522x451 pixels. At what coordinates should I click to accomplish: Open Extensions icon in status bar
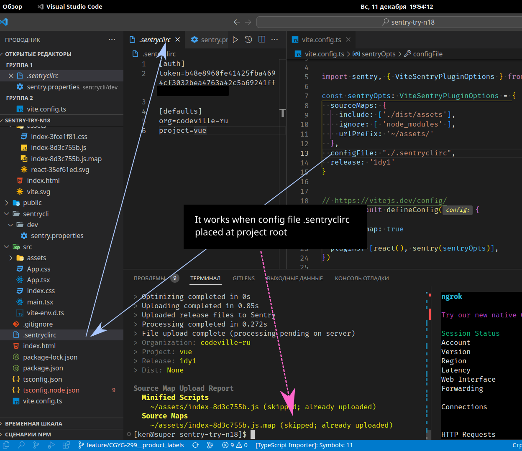click(x=66, y=445)
